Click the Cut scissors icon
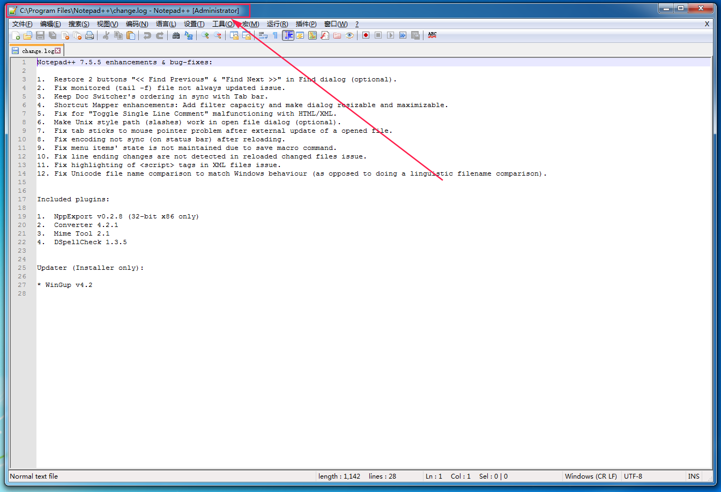The height and width of the screenshot is (492, 721). [106, 35]
